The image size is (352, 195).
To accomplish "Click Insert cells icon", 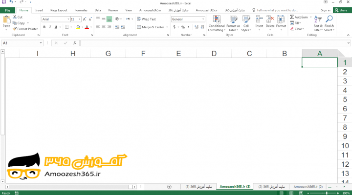I will coord(259,19).
